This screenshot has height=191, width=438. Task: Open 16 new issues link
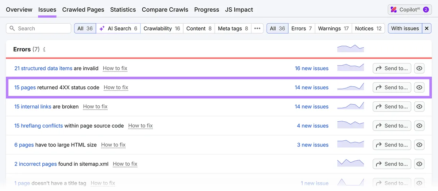312,68
